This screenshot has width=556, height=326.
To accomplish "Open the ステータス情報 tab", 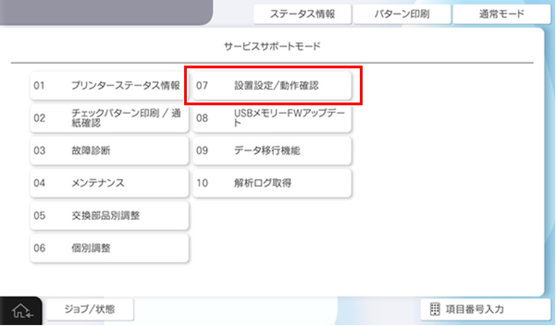I will click(x=303, y=14).
